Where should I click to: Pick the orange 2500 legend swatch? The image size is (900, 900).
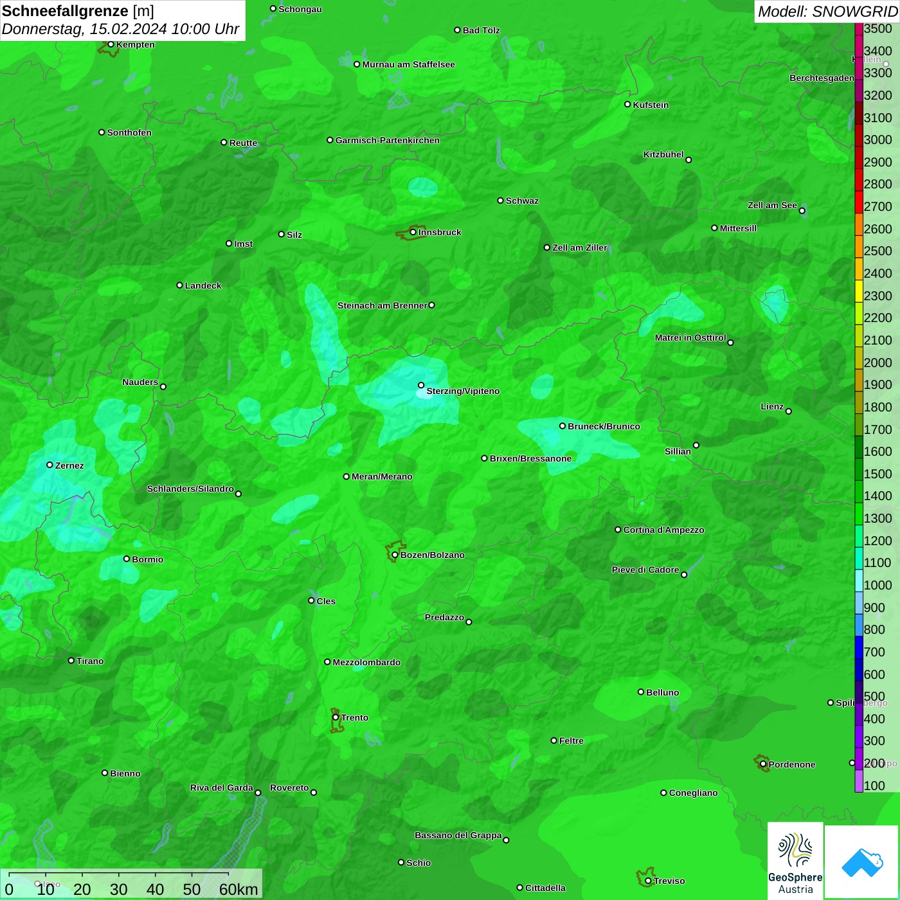click(859, 247)
